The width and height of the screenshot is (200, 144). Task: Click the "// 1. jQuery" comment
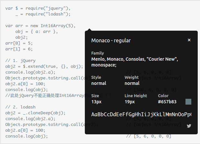click(20, 61)
